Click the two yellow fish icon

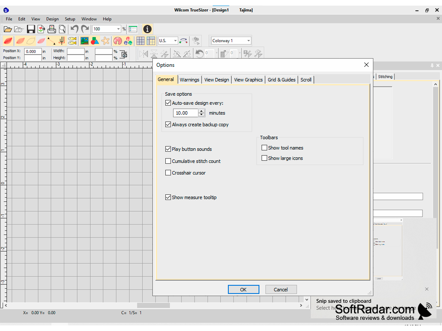point(72,41)
